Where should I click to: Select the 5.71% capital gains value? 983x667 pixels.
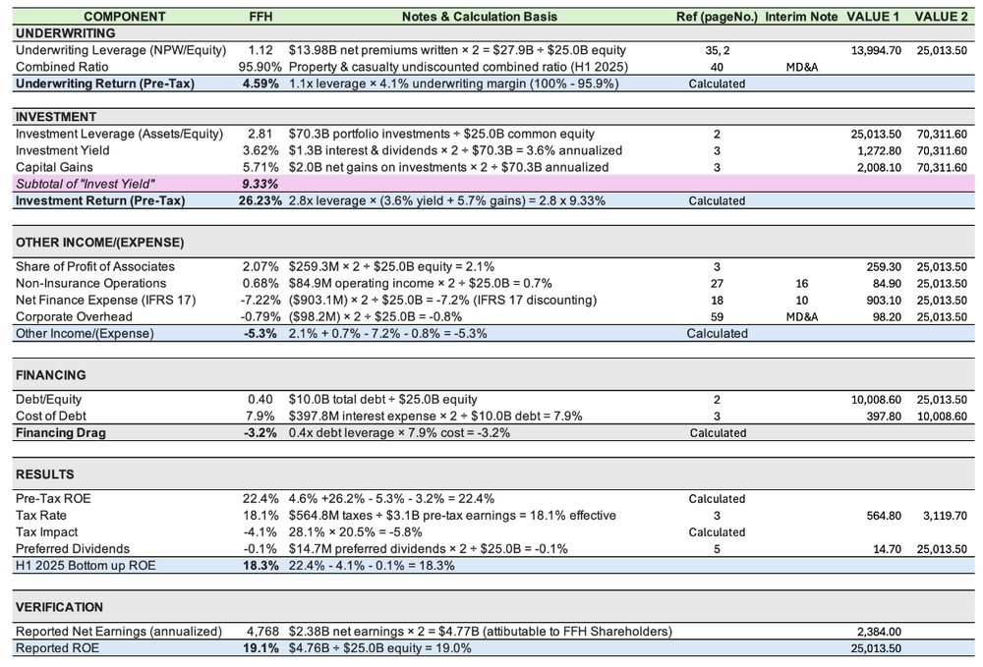click(260, 167)
